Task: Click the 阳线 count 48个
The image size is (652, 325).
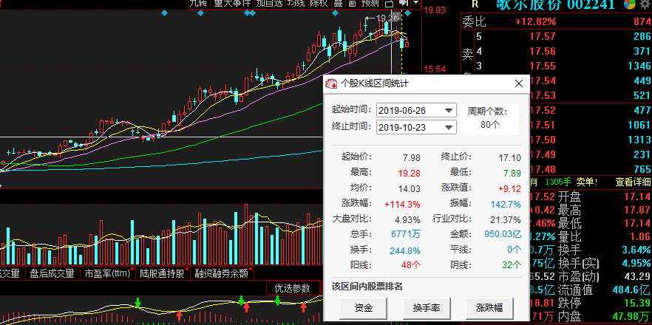Action: point(411,265)
